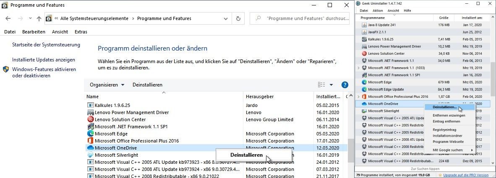Click Microsoft Office Professional Plus 2016 icon in Geek Uninstaller
The width and height of the screenshot is (496, 178).
364,97
